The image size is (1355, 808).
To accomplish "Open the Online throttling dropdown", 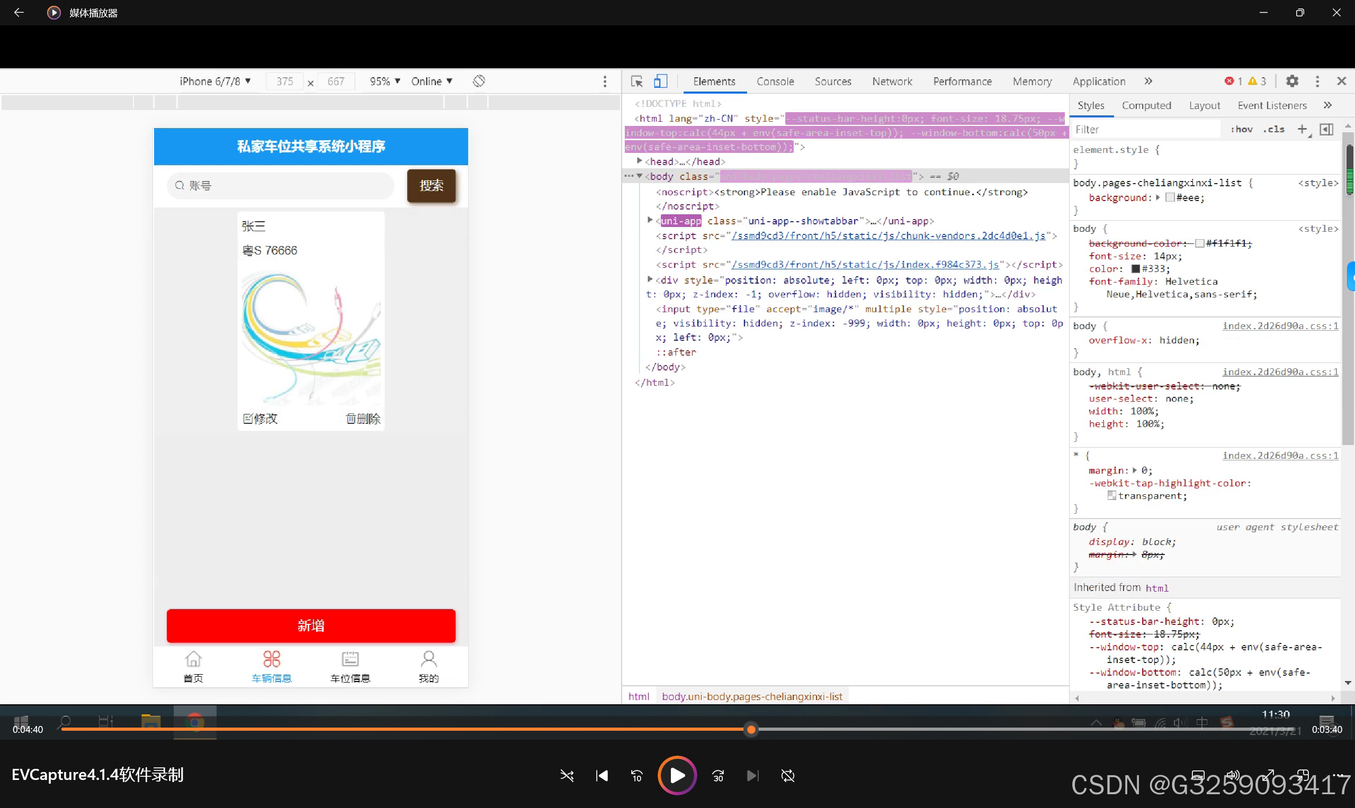I will [x=432, y=81].
